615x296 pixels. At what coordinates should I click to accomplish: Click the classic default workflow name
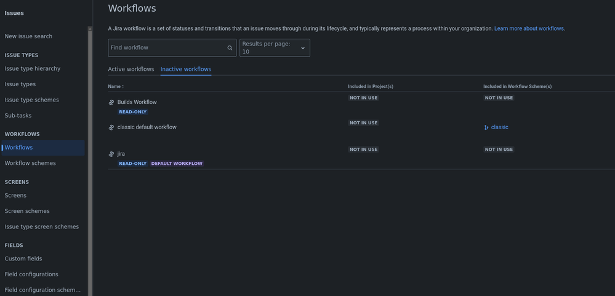tap(147, 127)
